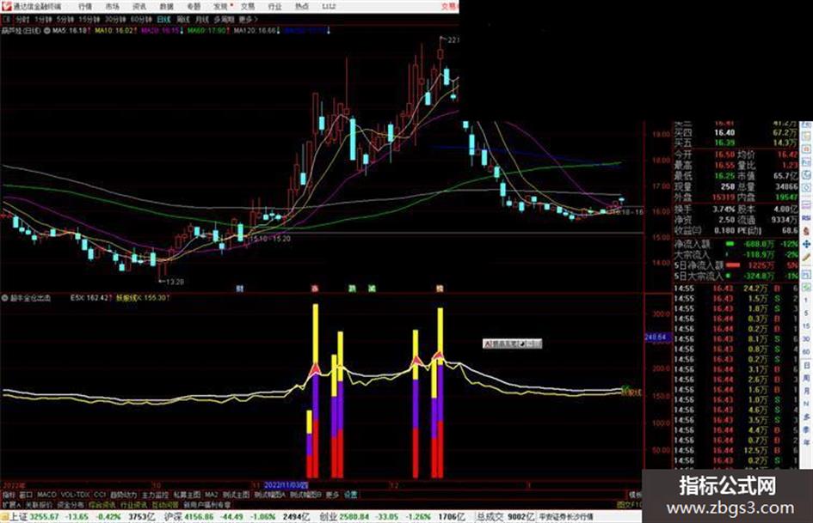Switch chart to 15分钟 period
Screen dimensions: 813x523
[89, 19]
